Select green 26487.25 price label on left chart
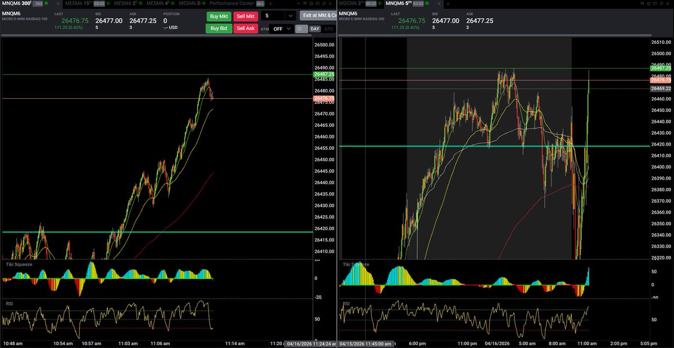 (x=324, y=74)
